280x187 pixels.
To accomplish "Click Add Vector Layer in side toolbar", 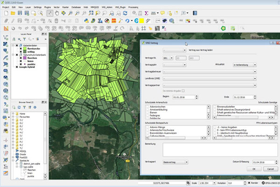I will click(x=6, y=37).
